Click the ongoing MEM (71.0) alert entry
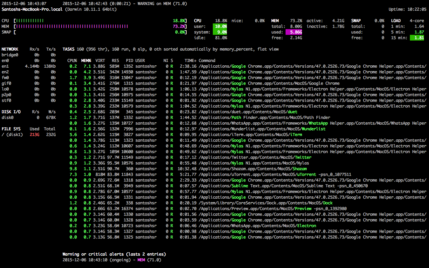Viewport: 429px width, 268px height. point(112,260)
